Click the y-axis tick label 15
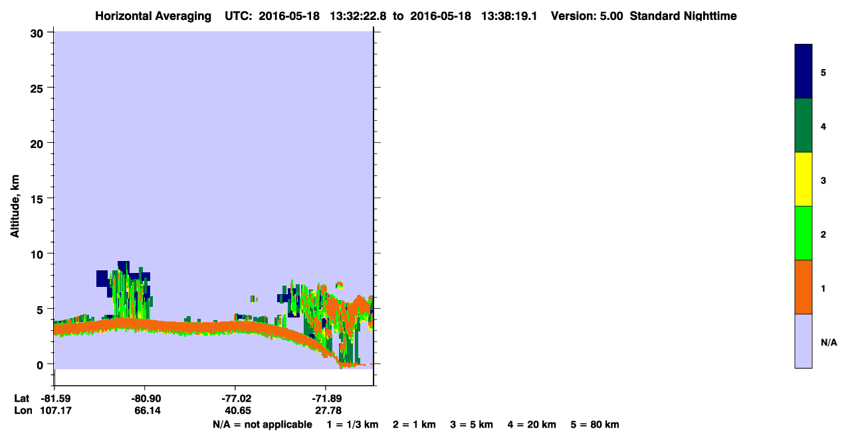Viewport: 864px width, 443px height. point(39,199)
